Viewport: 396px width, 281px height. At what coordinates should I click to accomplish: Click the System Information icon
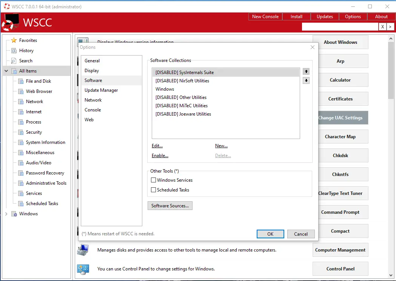pyautogui.click(x=21, y=142)
